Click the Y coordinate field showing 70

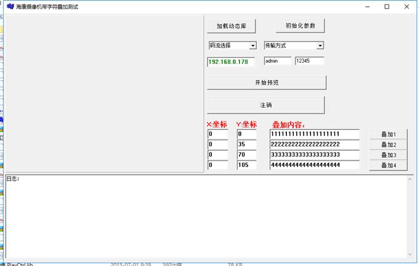247,155
